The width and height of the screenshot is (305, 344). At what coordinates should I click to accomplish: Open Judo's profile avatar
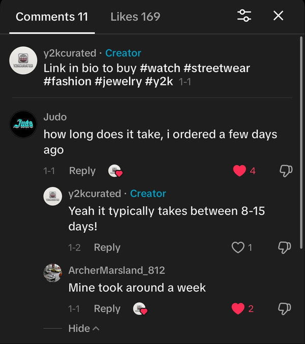point(23,124)
